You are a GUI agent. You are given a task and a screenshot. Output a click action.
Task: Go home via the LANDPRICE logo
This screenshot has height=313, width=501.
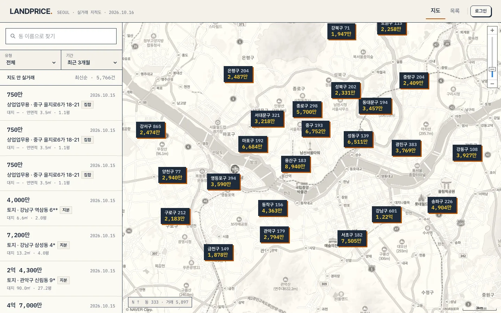click(31, 11)
